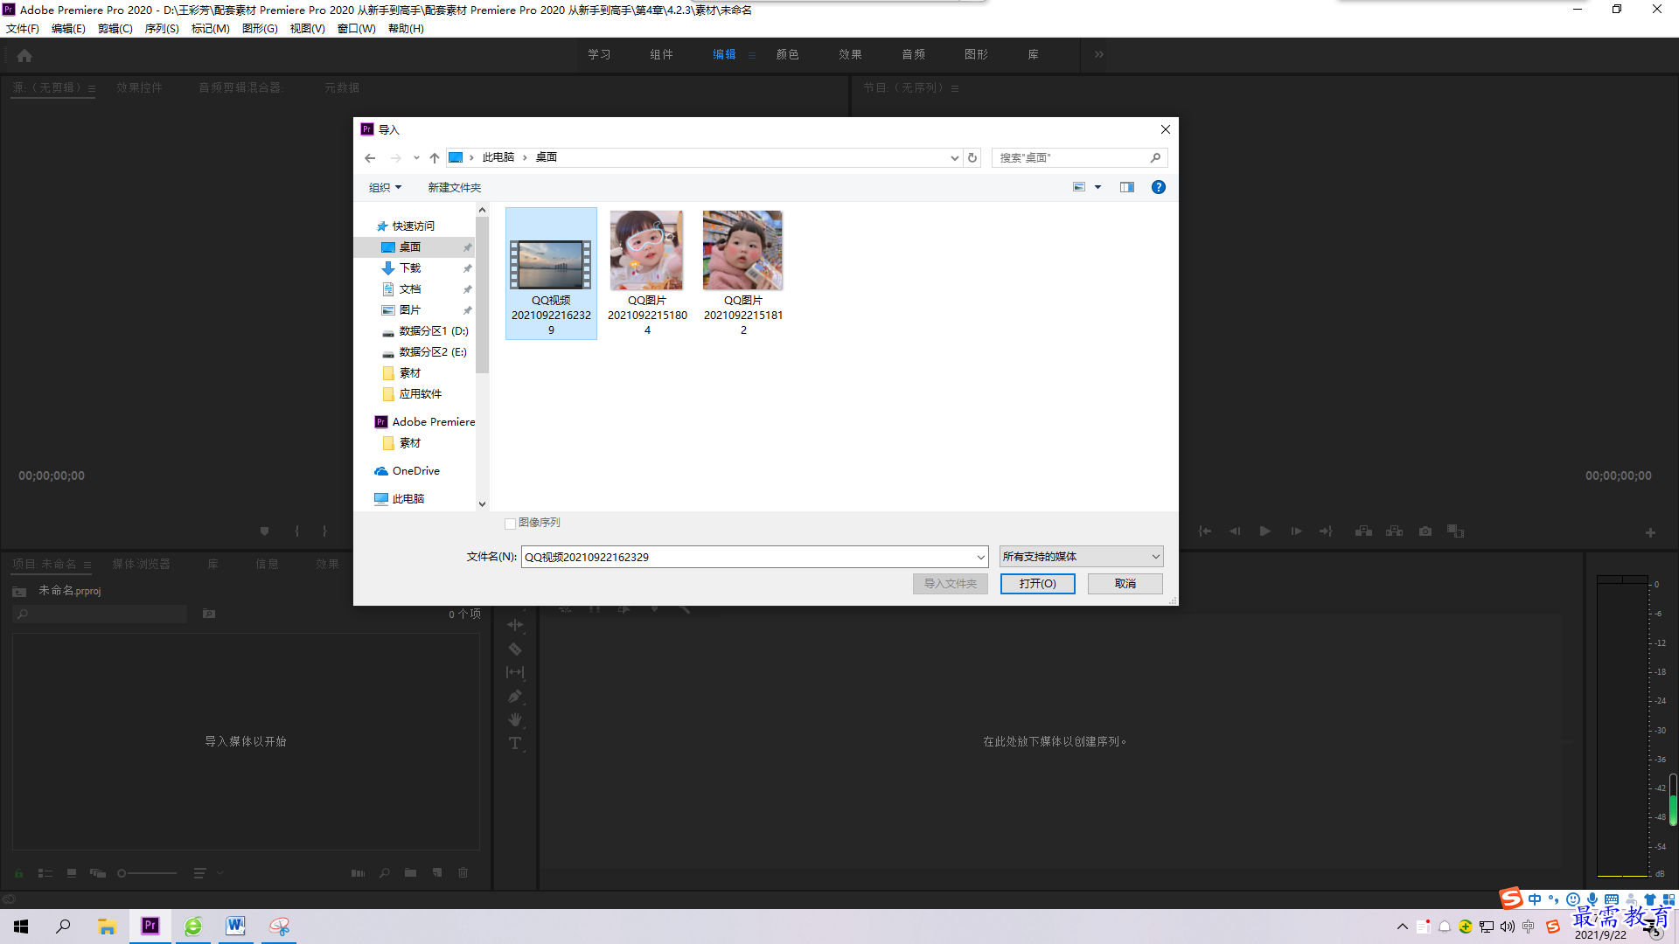Open Premiere Pro from the taskbar

[x=150, y=926]
